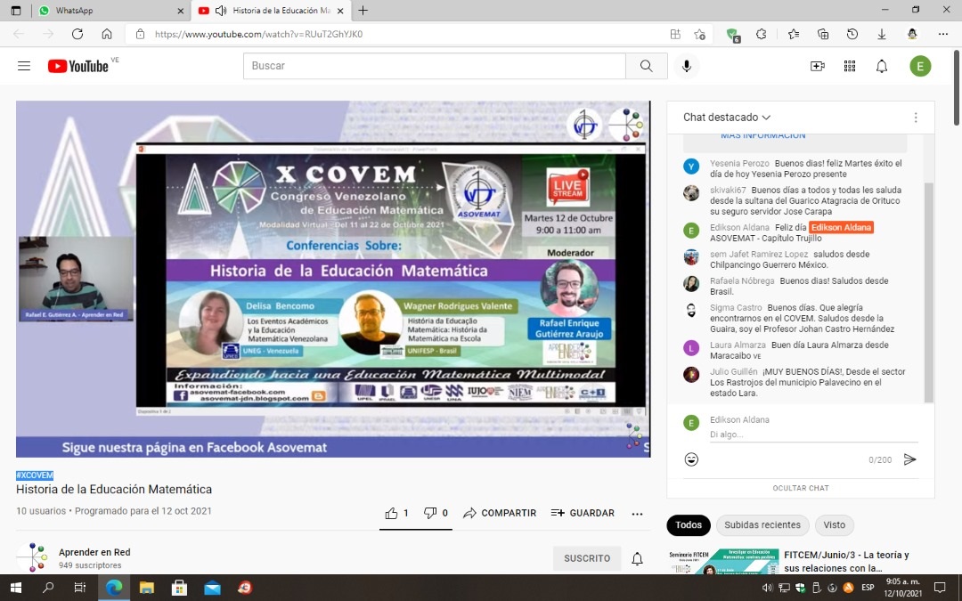Mute the tab via speaker icon
962x601 pixels.
click(222, 11)
